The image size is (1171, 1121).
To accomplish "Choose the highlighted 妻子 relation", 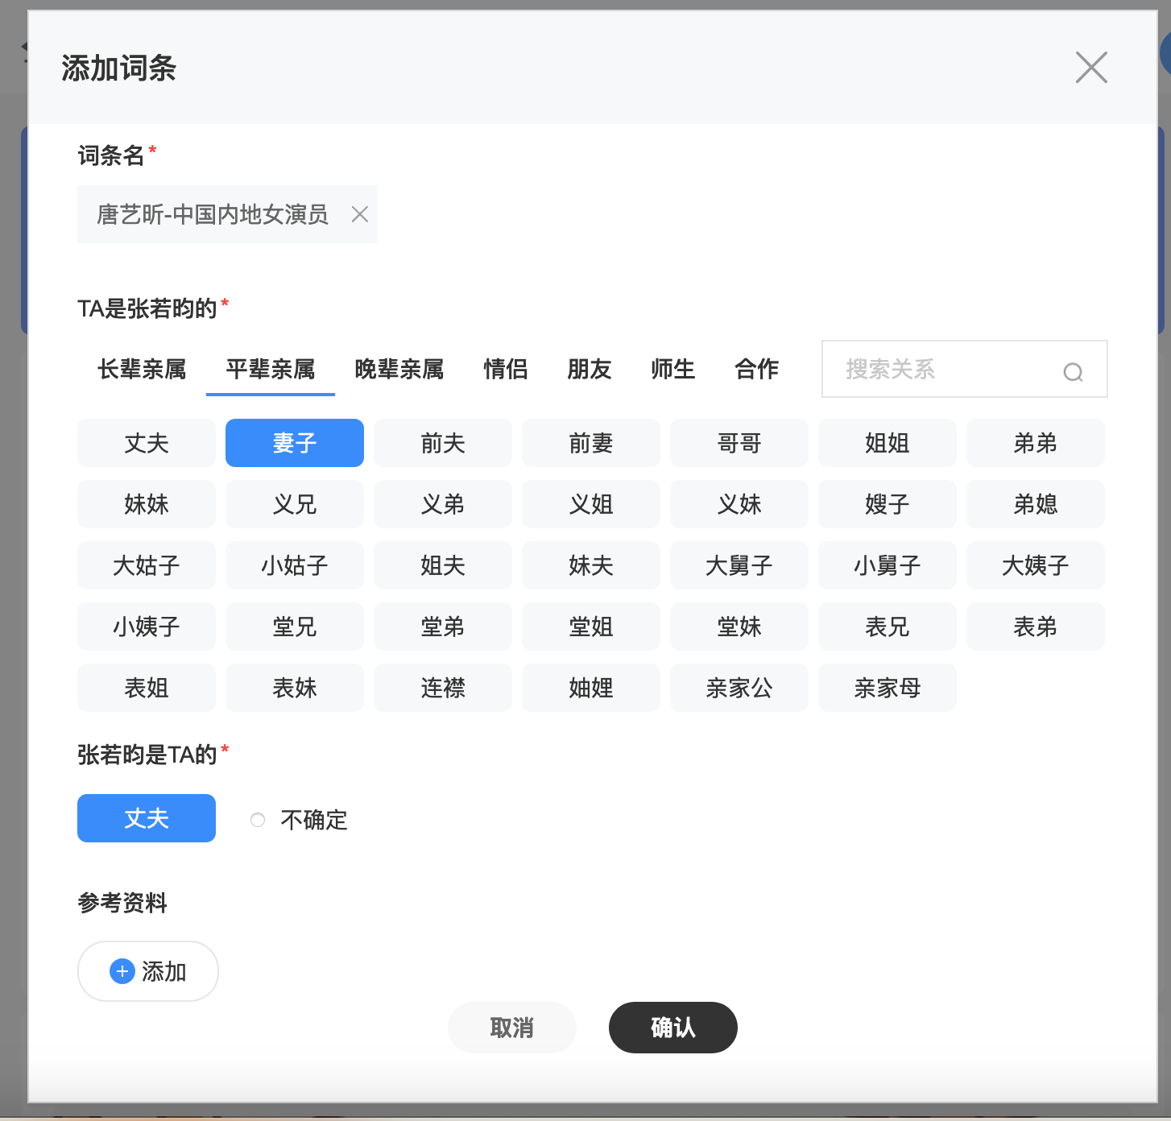I will point(295,443).
